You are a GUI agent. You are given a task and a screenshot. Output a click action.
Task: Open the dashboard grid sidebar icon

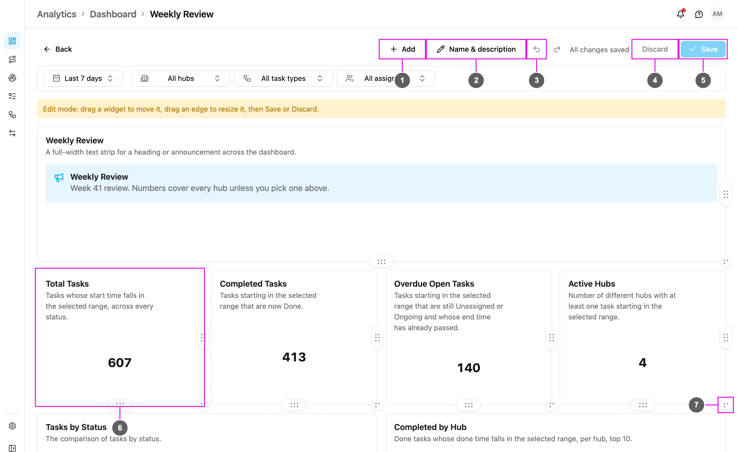[x=12, y=41]
